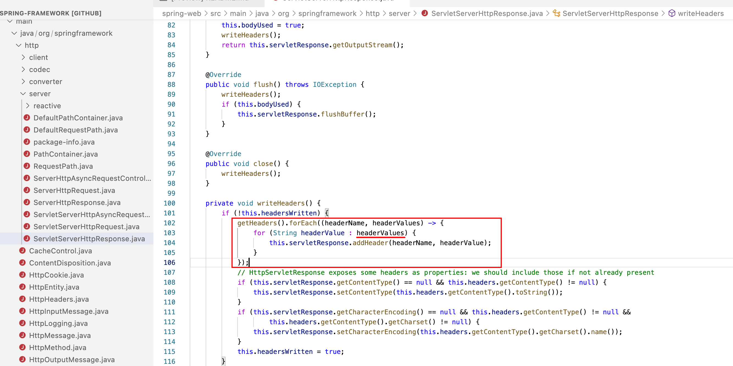The height and width of the screenshot is (366, 733).
Task: Click Java icon beside CacheControl.java
Action: coord(23,251)
